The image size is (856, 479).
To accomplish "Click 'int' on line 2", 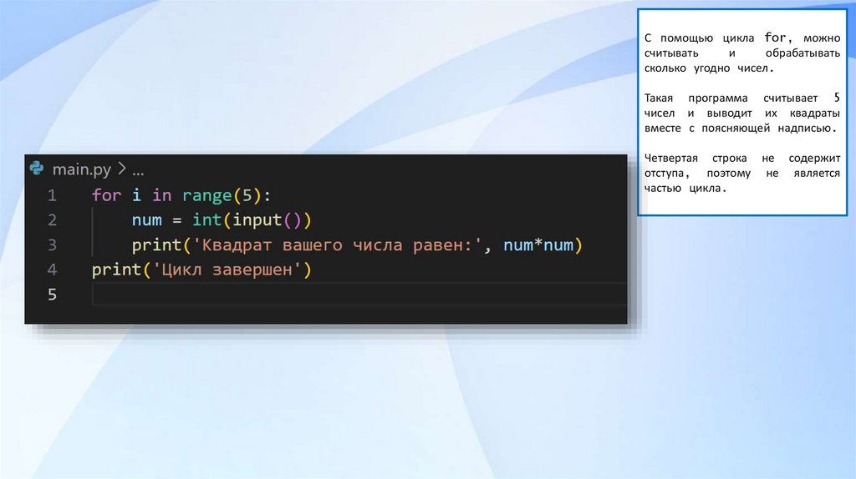I will pyautogui.click(x=207, y=220).
